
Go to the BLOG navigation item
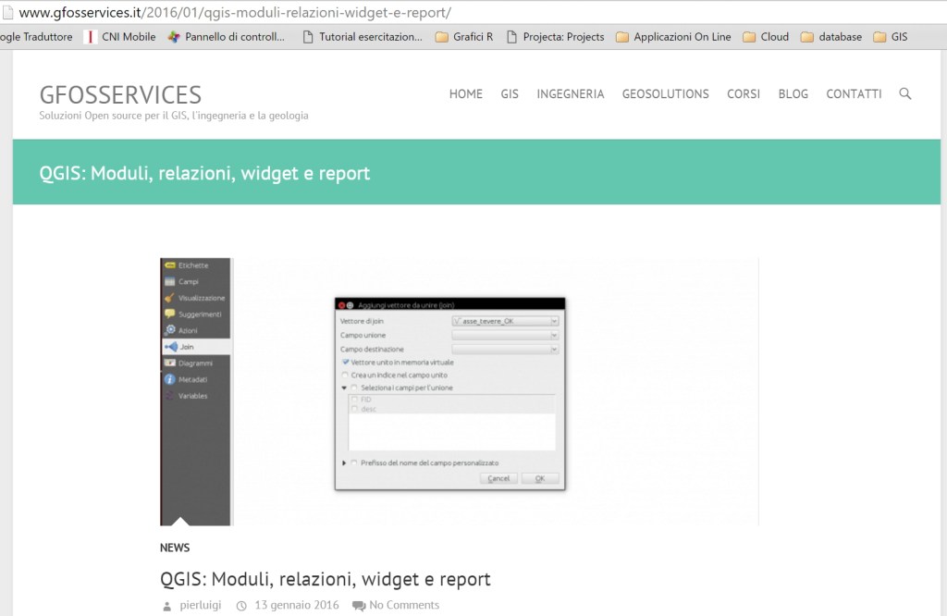[793, 94]
